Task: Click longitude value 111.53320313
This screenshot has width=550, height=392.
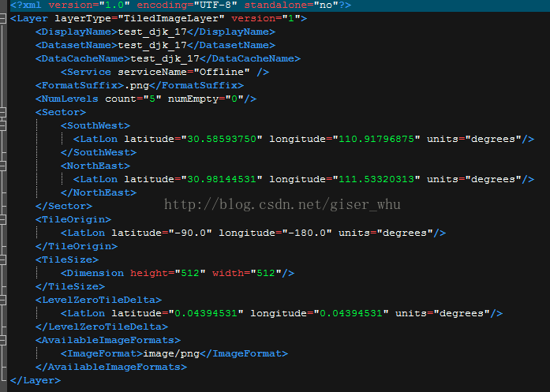Action: point(376,180)
